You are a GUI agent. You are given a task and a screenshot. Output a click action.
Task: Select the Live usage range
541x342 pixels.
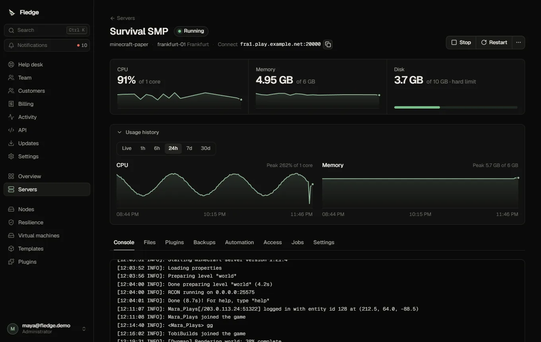[127, 148]
